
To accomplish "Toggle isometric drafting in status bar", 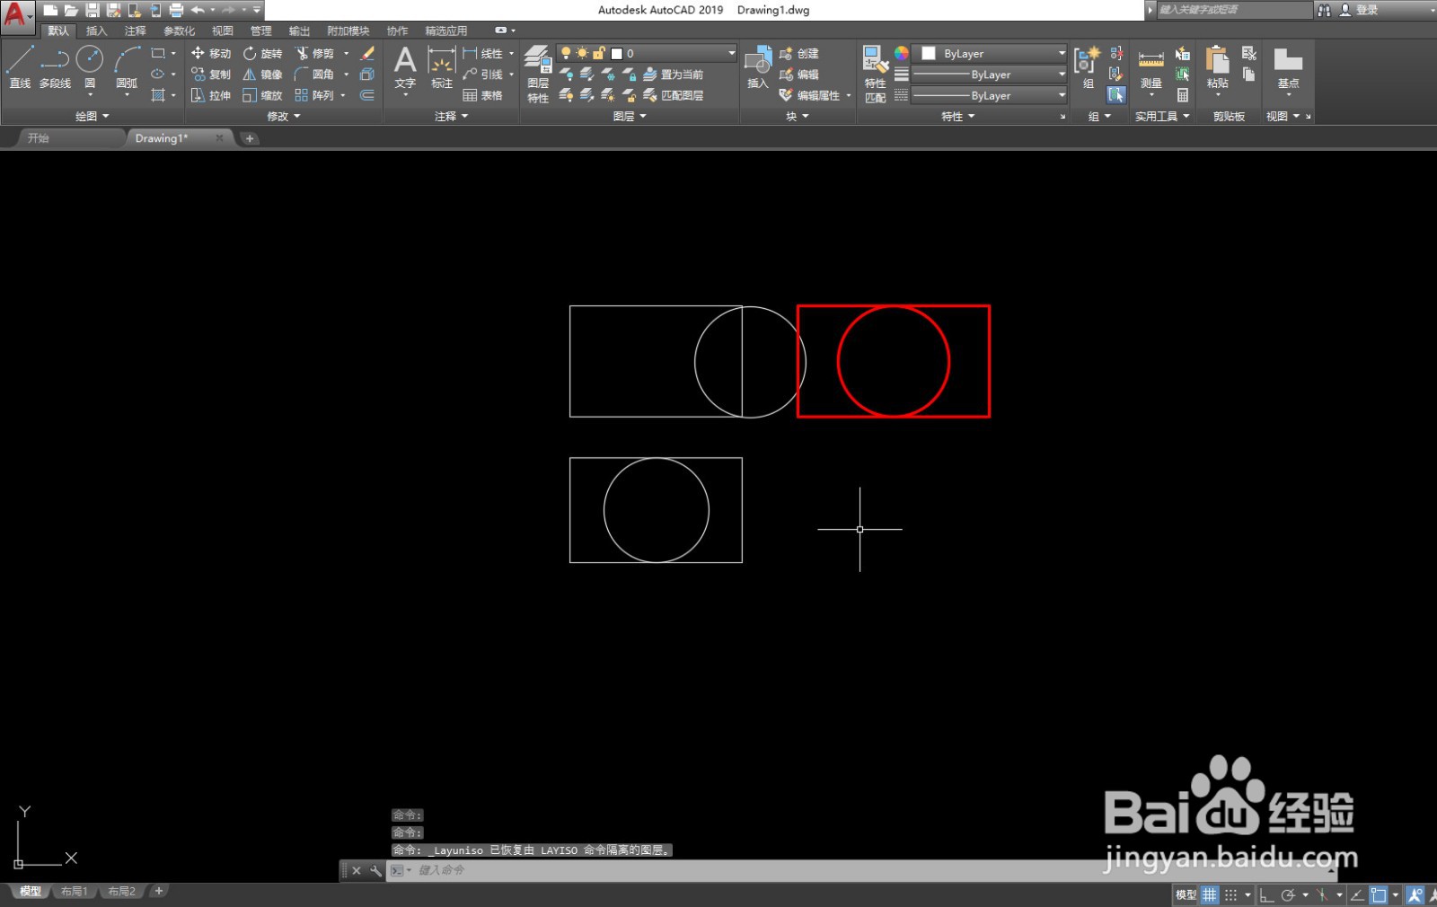I will click(1323, 894).
